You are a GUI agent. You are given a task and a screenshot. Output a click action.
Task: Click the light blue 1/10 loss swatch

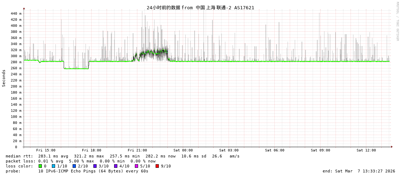point(53,166)
